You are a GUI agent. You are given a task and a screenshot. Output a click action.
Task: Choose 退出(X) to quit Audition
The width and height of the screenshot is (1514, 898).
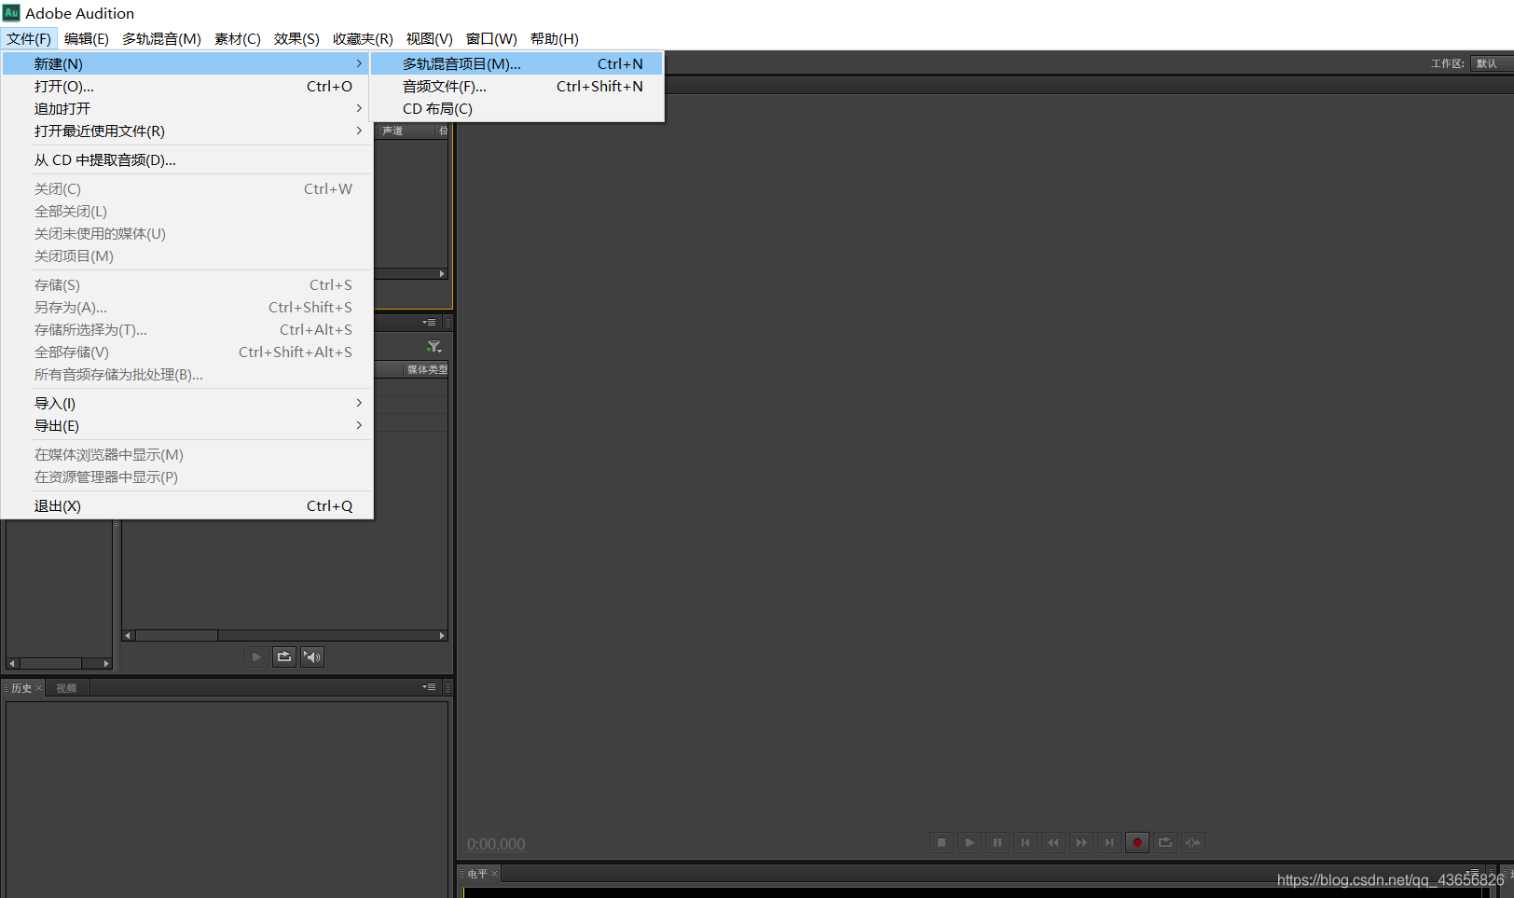186,505
